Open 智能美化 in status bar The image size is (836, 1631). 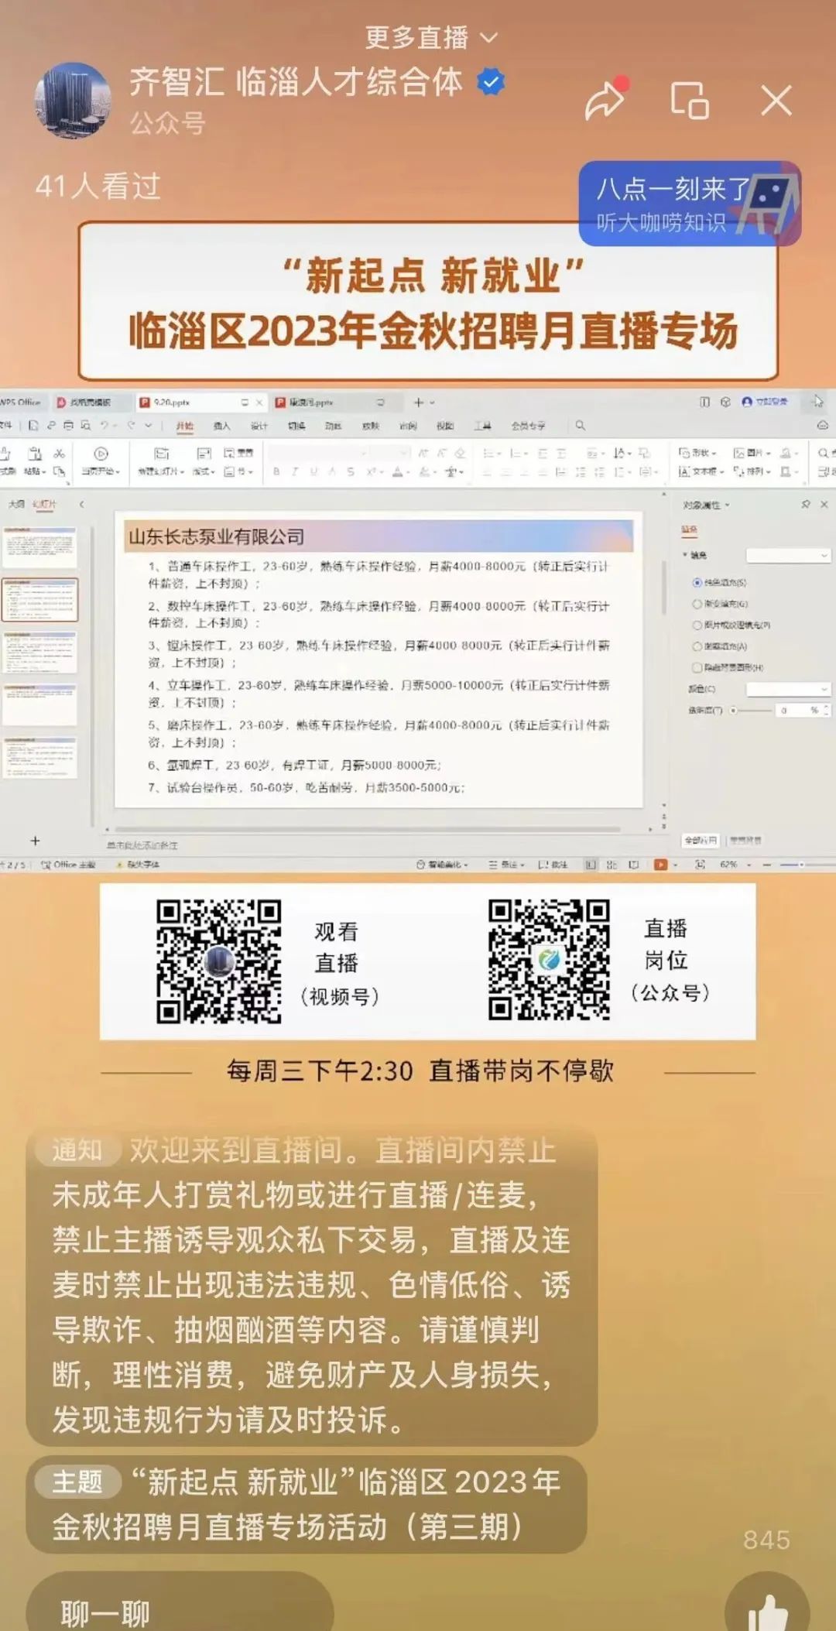pos(442,865)
